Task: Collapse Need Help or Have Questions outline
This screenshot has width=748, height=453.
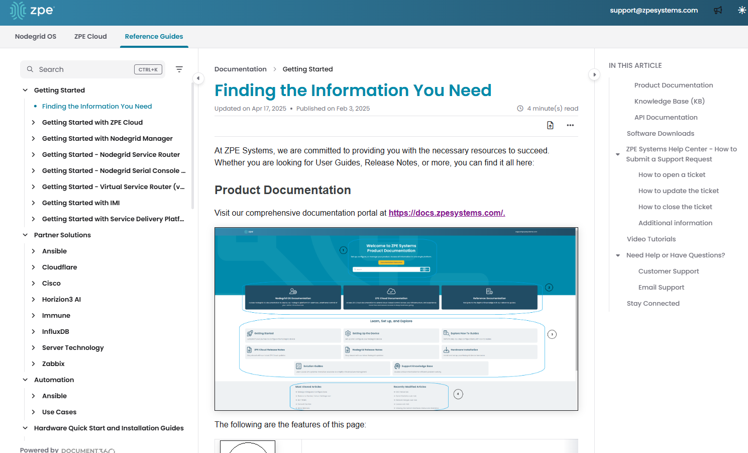Action: (618, 255)
